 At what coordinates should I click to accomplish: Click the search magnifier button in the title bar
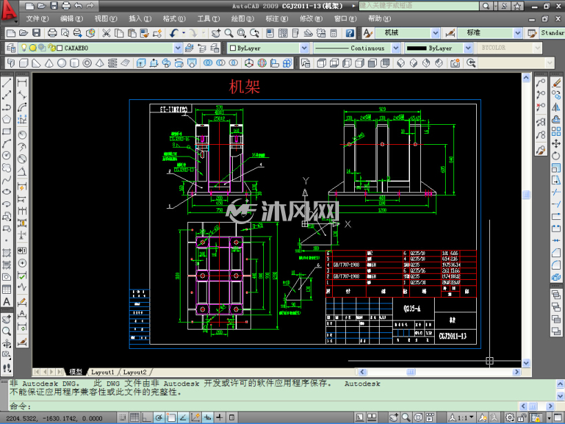pyautogui.click(x=486, y=6)
